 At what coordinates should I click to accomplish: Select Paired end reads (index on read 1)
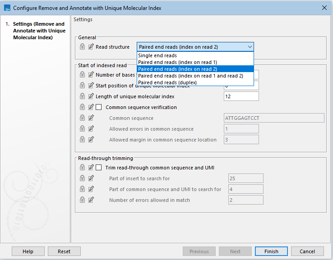195,62
